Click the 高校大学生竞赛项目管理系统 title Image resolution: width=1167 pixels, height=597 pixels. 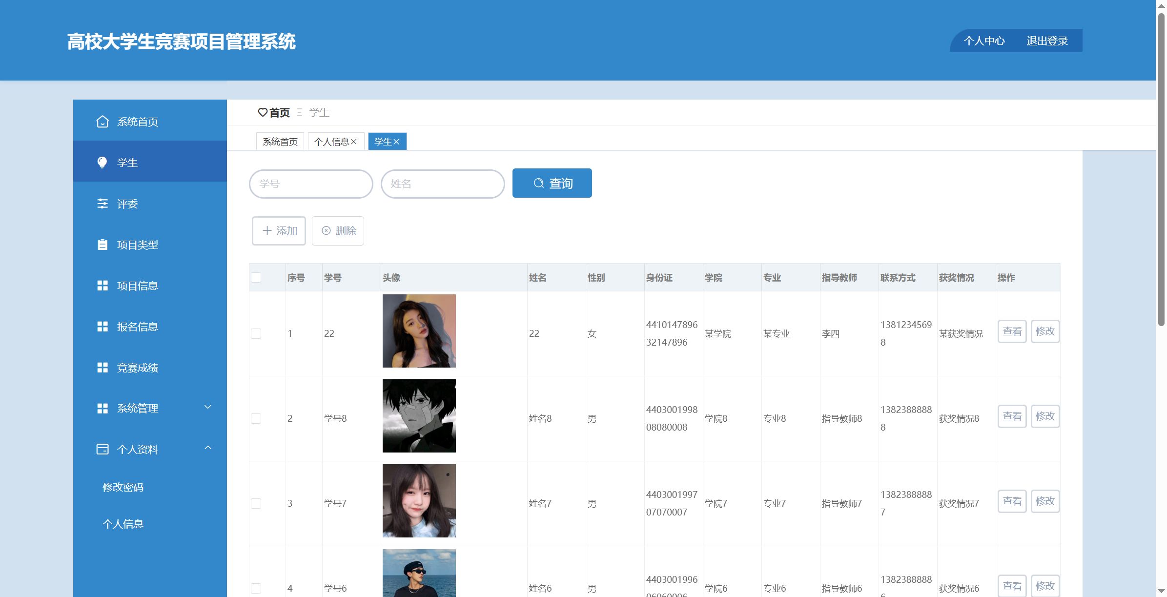pyautogui.click(x=181, y=41)
